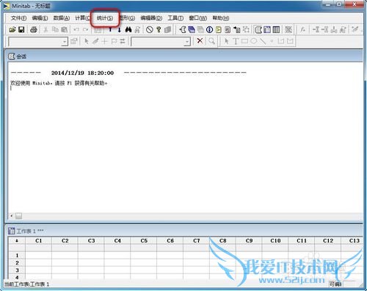Click the blue circled 'i' Info icon
The image size is (367, 291).
pos(209,29)
